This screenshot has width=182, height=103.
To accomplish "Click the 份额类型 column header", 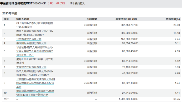I will click(x=92, y=19).
